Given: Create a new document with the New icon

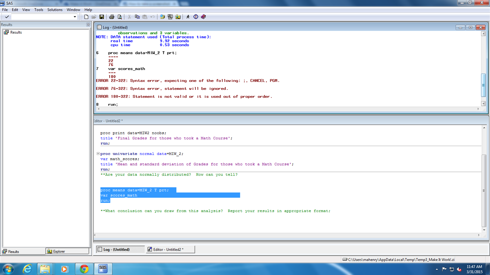Looking at the screenshot, I should [86, 17].
